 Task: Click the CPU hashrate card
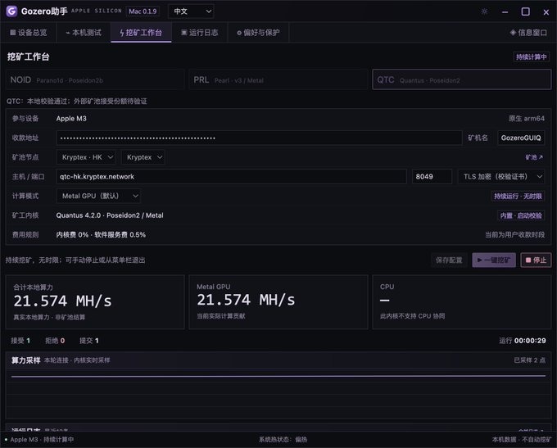[461, 301]
